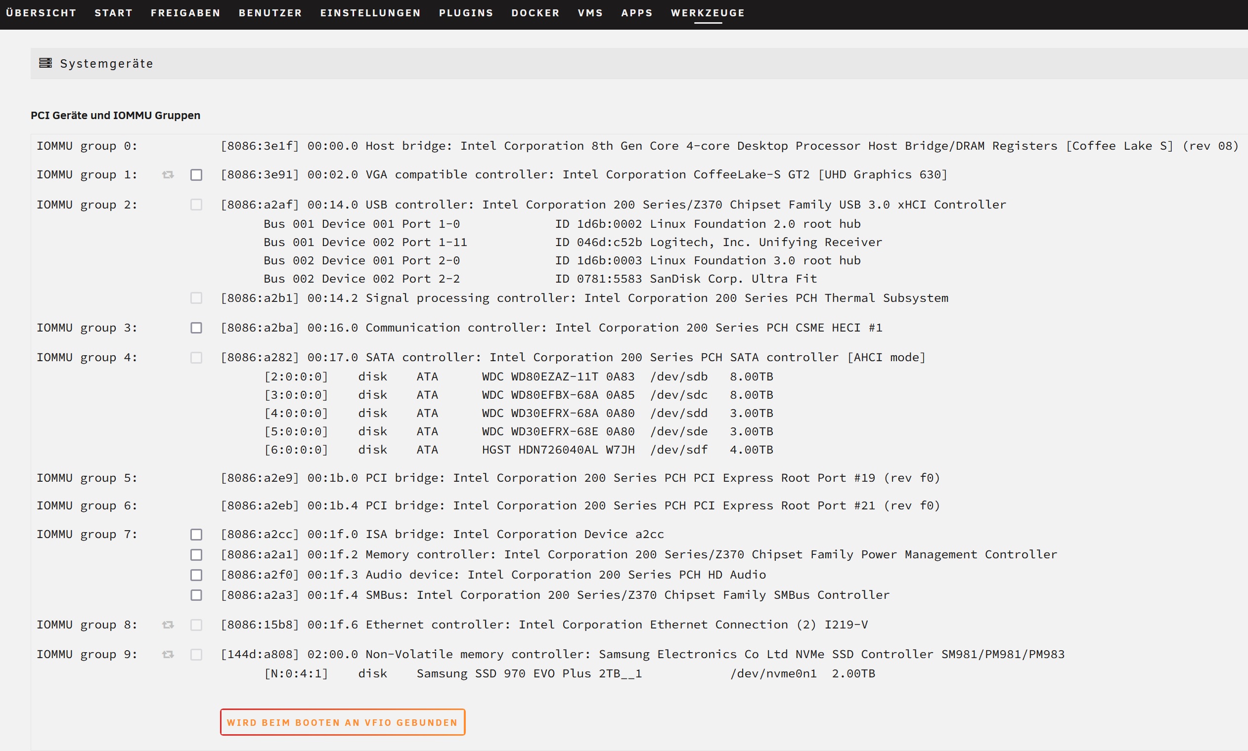This screenshot has width=1248, height=751.
Task: Click the HGST HDN726040AL /dev/sdf row
Action: pos(519,450)
